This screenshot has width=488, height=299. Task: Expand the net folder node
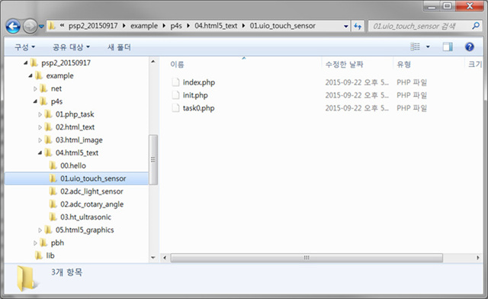pos(35,88)
